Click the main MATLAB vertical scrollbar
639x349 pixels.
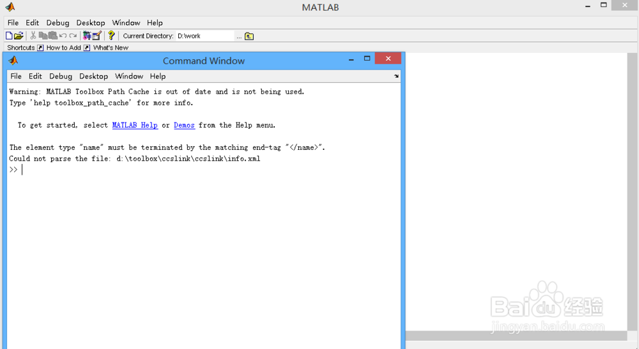tap(632, 191)
